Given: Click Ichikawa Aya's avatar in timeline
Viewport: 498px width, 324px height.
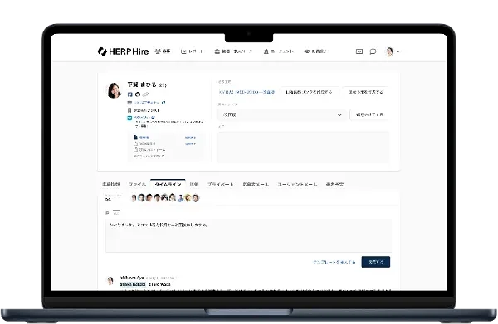Looking at the screenshot, I should pos(110,281).
